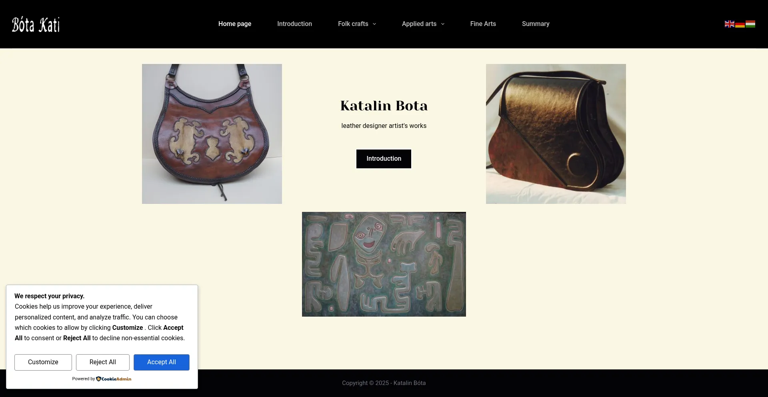This screenshot has height=397, width=768.
Task: Reject all cookies
Action: coord(103,362)
